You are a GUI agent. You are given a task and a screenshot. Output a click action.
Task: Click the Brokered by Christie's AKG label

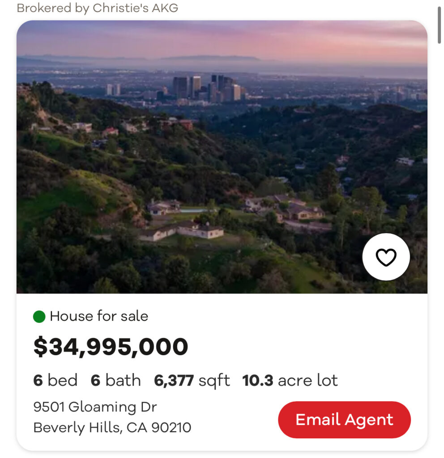pyautogui.click(x=97, y=8)
